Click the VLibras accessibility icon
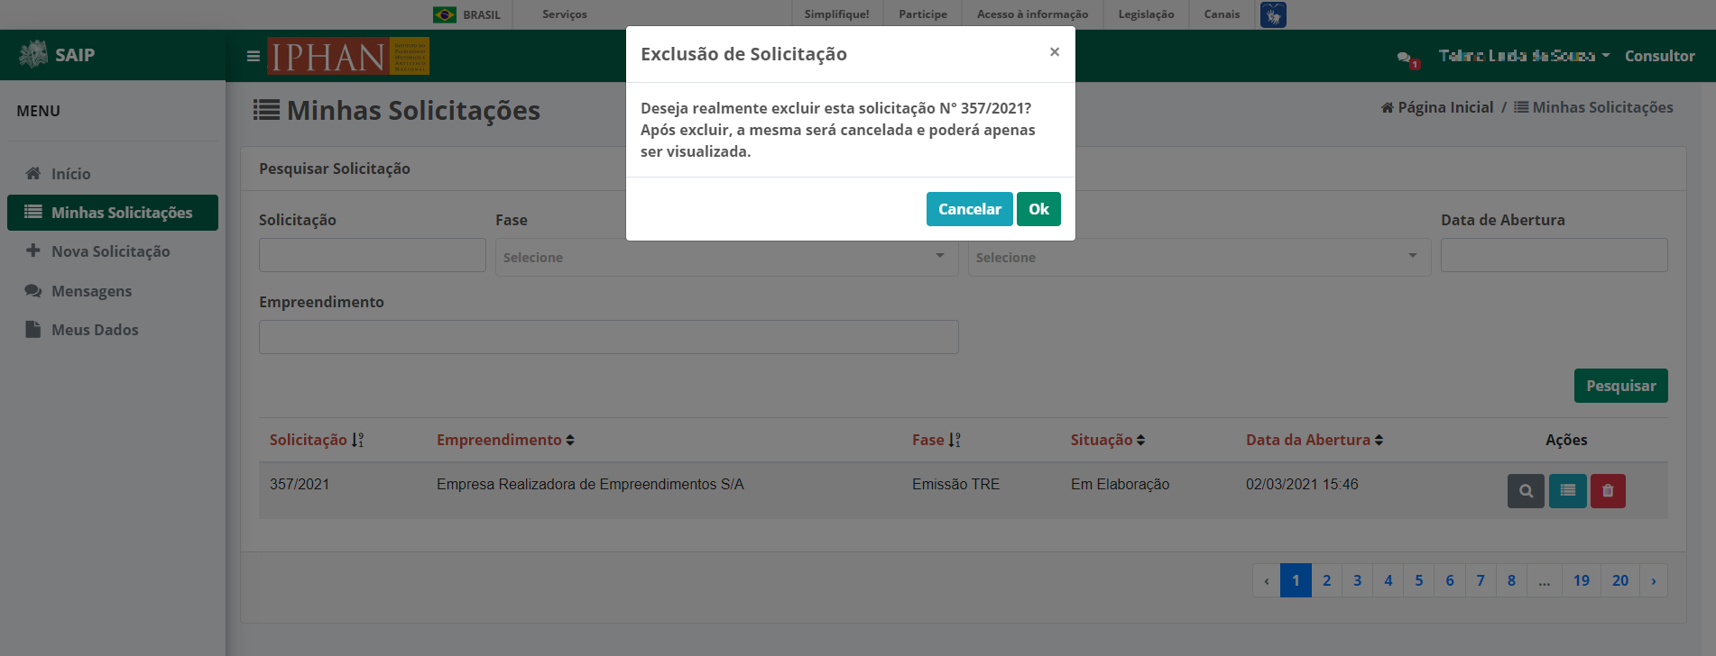The image size is (1716, 656). pyautogui.click(x=1273, y=14)
